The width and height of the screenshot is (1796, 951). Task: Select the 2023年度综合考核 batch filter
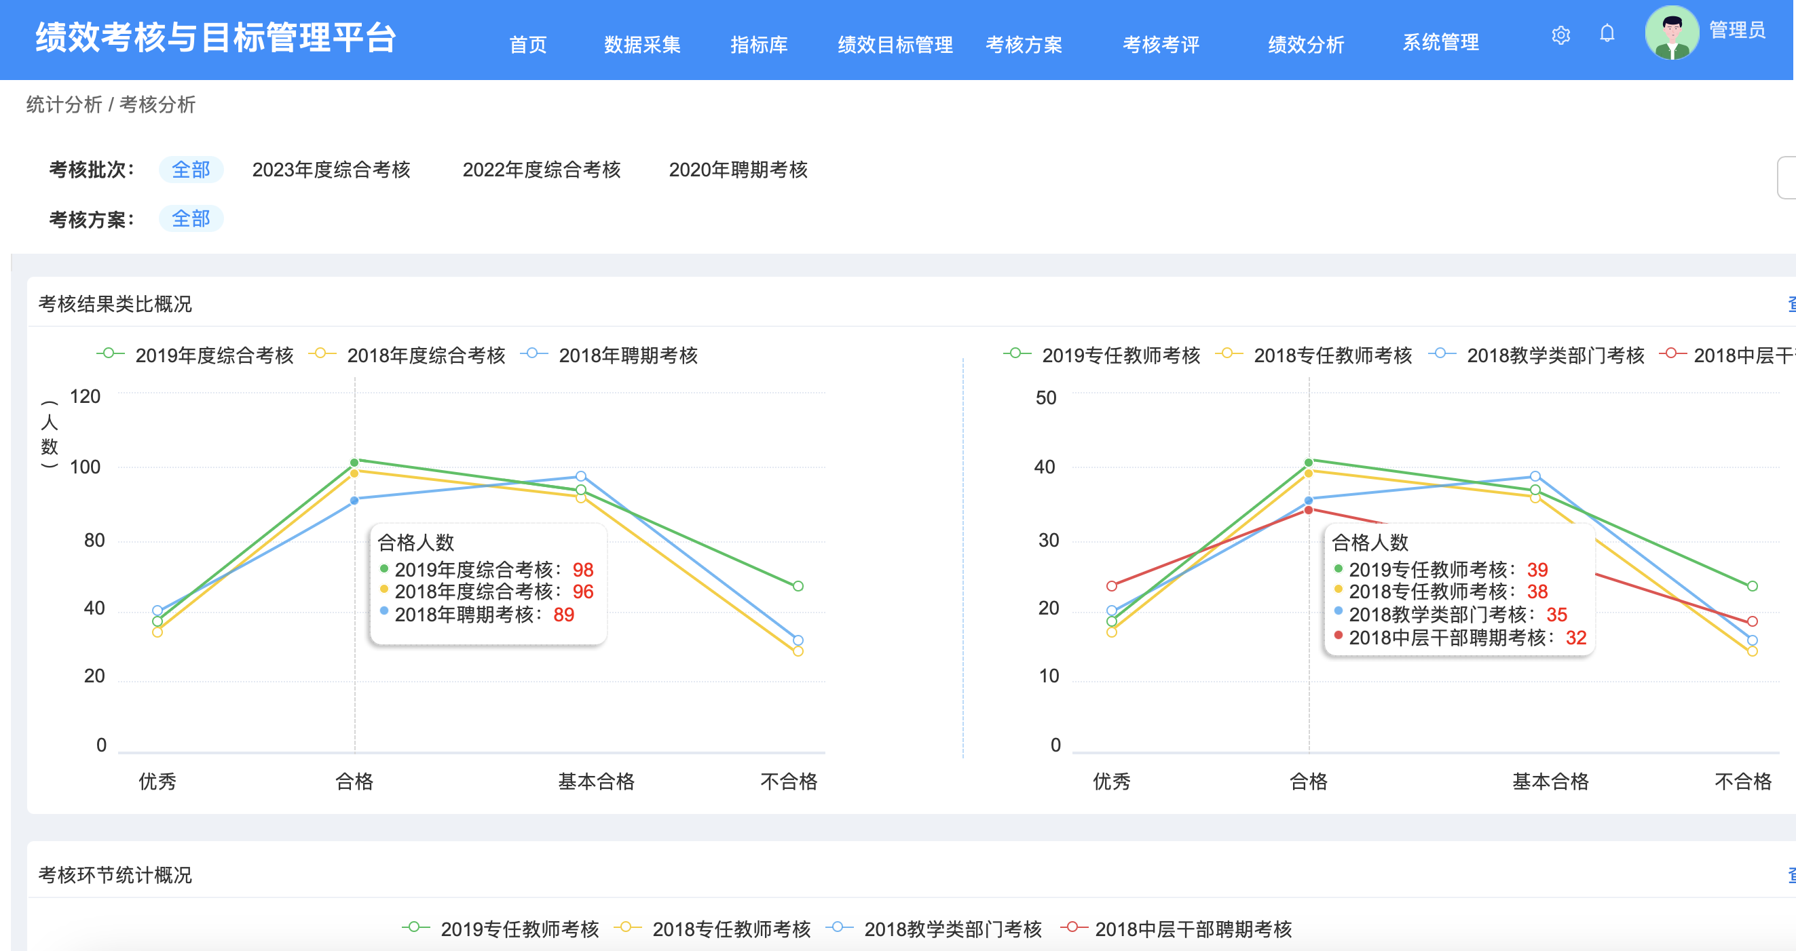click(331, 170)
